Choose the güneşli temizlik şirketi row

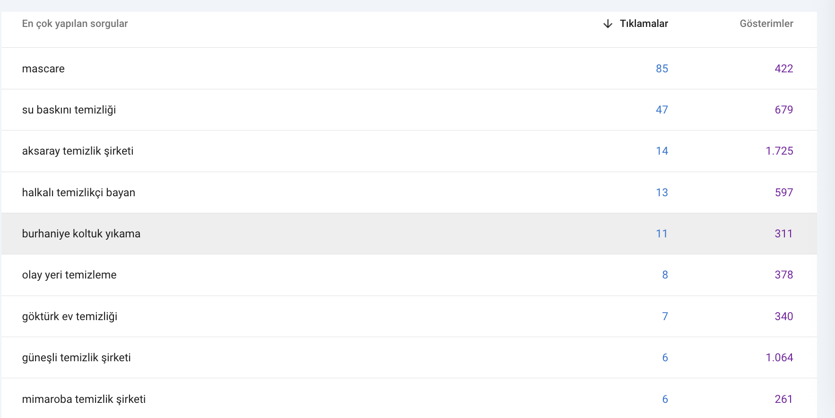409,357
